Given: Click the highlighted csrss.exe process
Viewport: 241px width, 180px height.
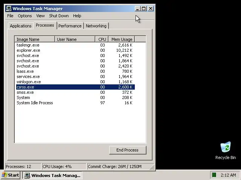Looking at the screenshot, I should pyautogui.click(x=75, y=87).
